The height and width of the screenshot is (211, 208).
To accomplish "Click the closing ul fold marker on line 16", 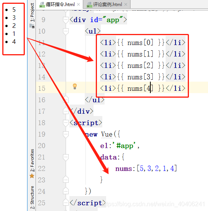I will coord(66,99).
